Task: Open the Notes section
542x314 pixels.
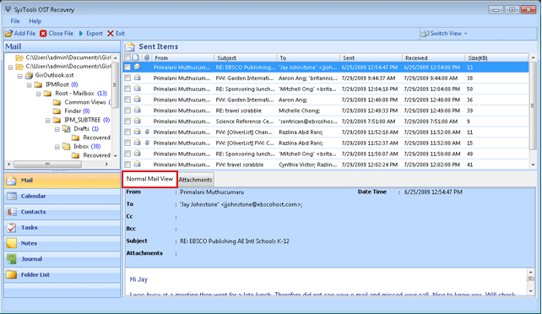Action: coord(62,243)
